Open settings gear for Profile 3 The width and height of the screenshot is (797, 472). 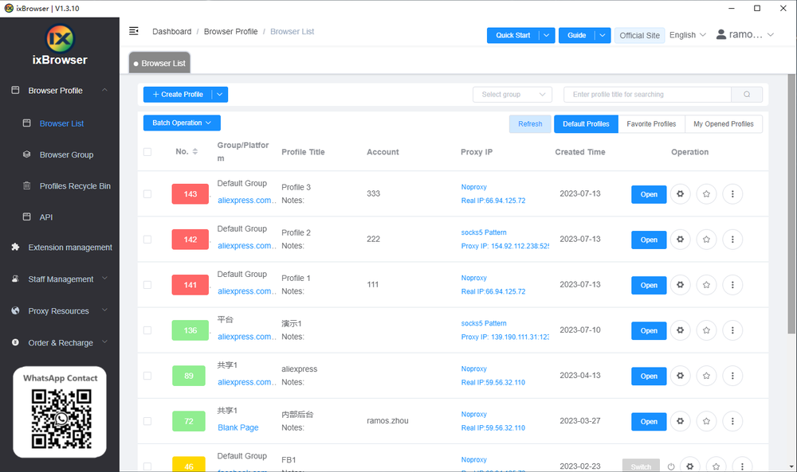click(x=680, y=194)
